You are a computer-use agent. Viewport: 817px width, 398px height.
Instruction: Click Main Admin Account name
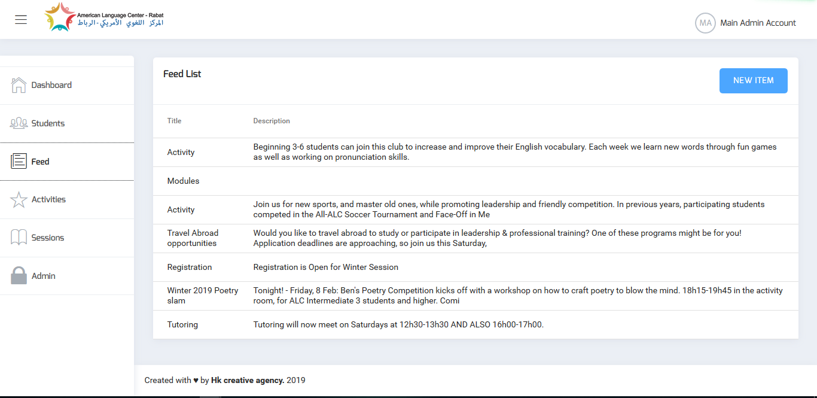point(758,23)
